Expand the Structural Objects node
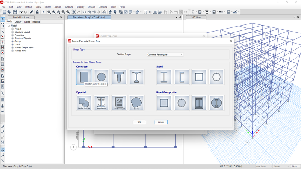This screenshot has height=169, width=301. (x=12, y=38)
